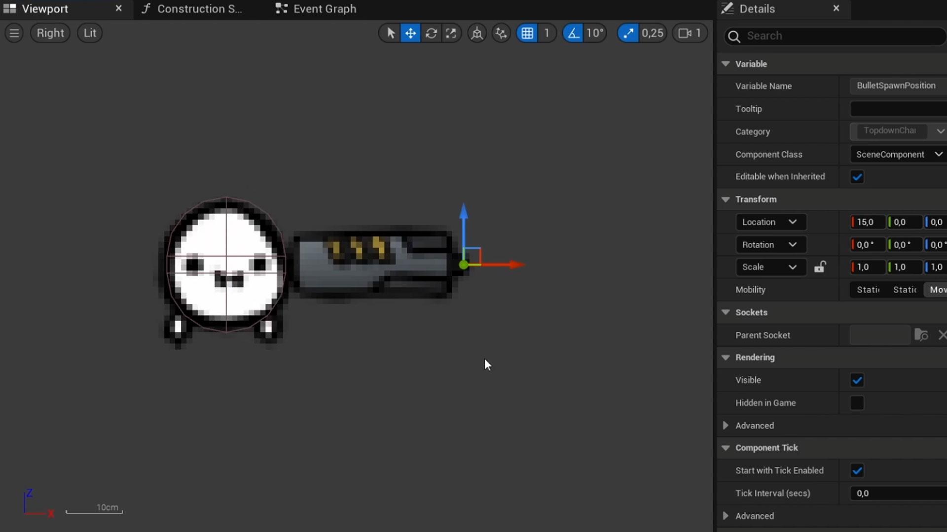Open the Location coordinate space dropdown
The image size is (947, 532).
793,222
